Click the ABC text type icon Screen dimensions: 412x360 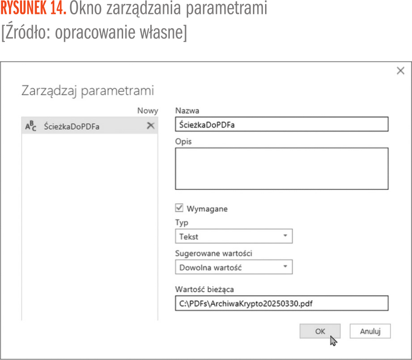click(30, 127)
